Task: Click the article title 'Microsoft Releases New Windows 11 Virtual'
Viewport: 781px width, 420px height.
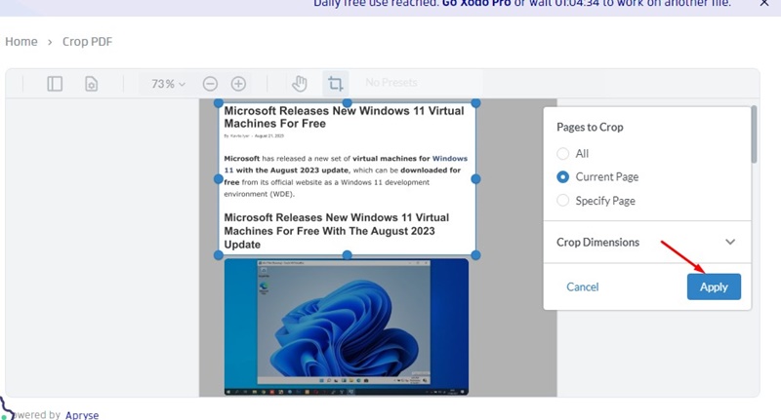Action: [344, 111]
